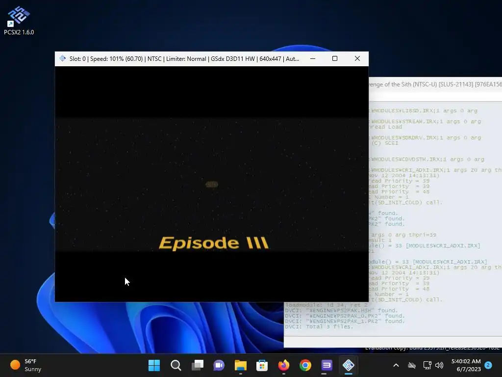Click the 'Episode III' title in game view
502x377 pixels.
coord(214,243)
